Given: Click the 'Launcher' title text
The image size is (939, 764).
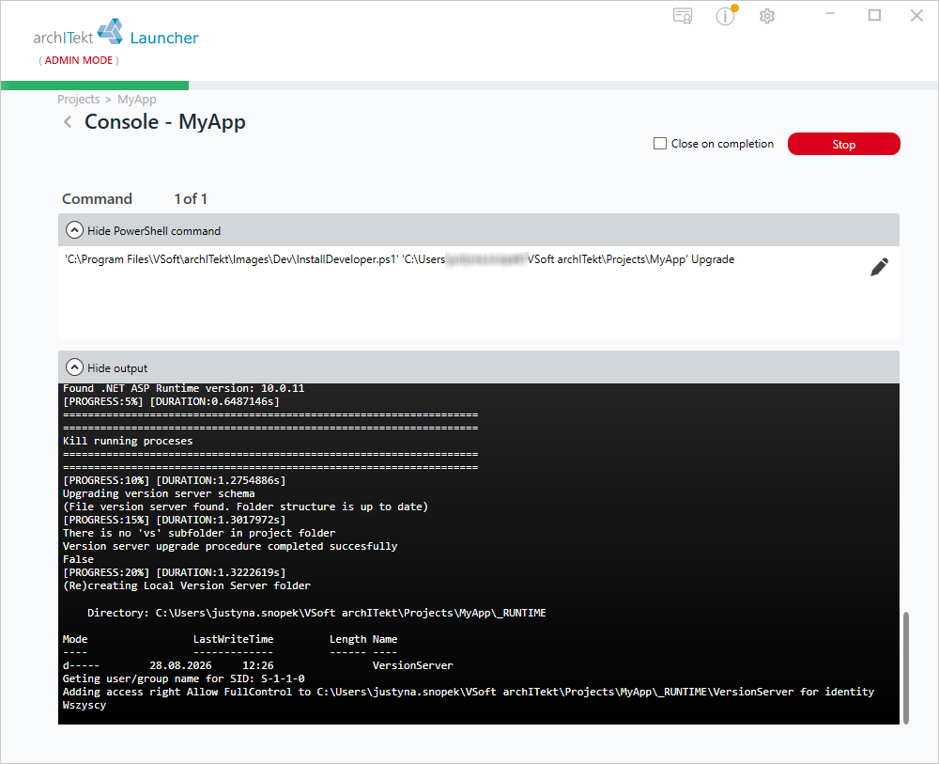Looking at the screenshot, I should [x=164, y=38].
